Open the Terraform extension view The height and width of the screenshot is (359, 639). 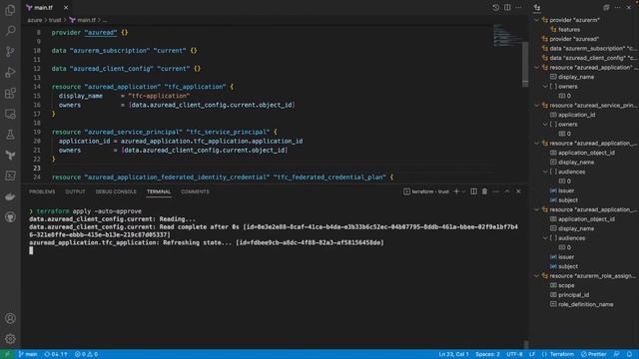tap(10, 156)
